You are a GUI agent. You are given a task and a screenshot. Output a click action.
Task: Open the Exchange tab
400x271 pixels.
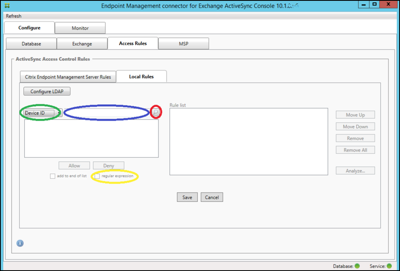82,43
